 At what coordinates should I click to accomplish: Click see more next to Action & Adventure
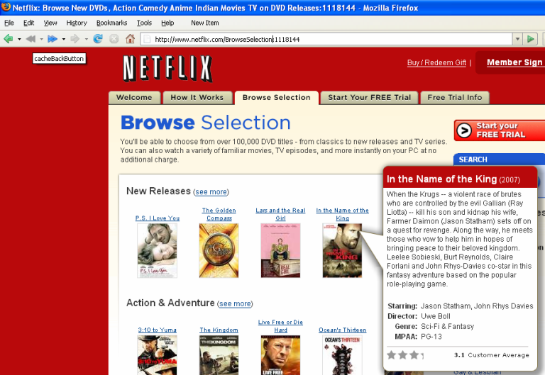235,303
